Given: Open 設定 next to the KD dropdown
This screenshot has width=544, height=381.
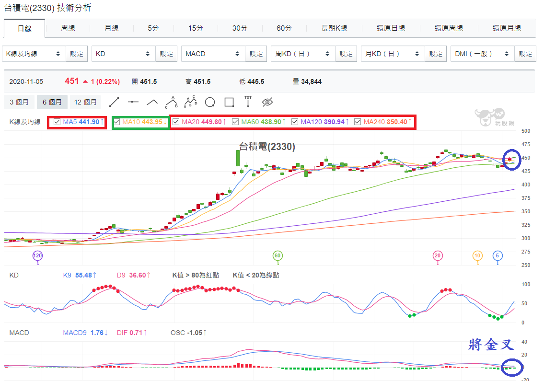Looking at the screenshot, I should pos(166,54).
